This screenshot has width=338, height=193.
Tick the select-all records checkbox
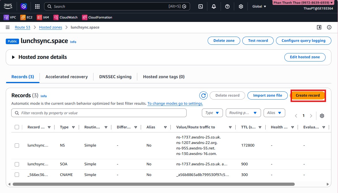(x=17, y=127)
